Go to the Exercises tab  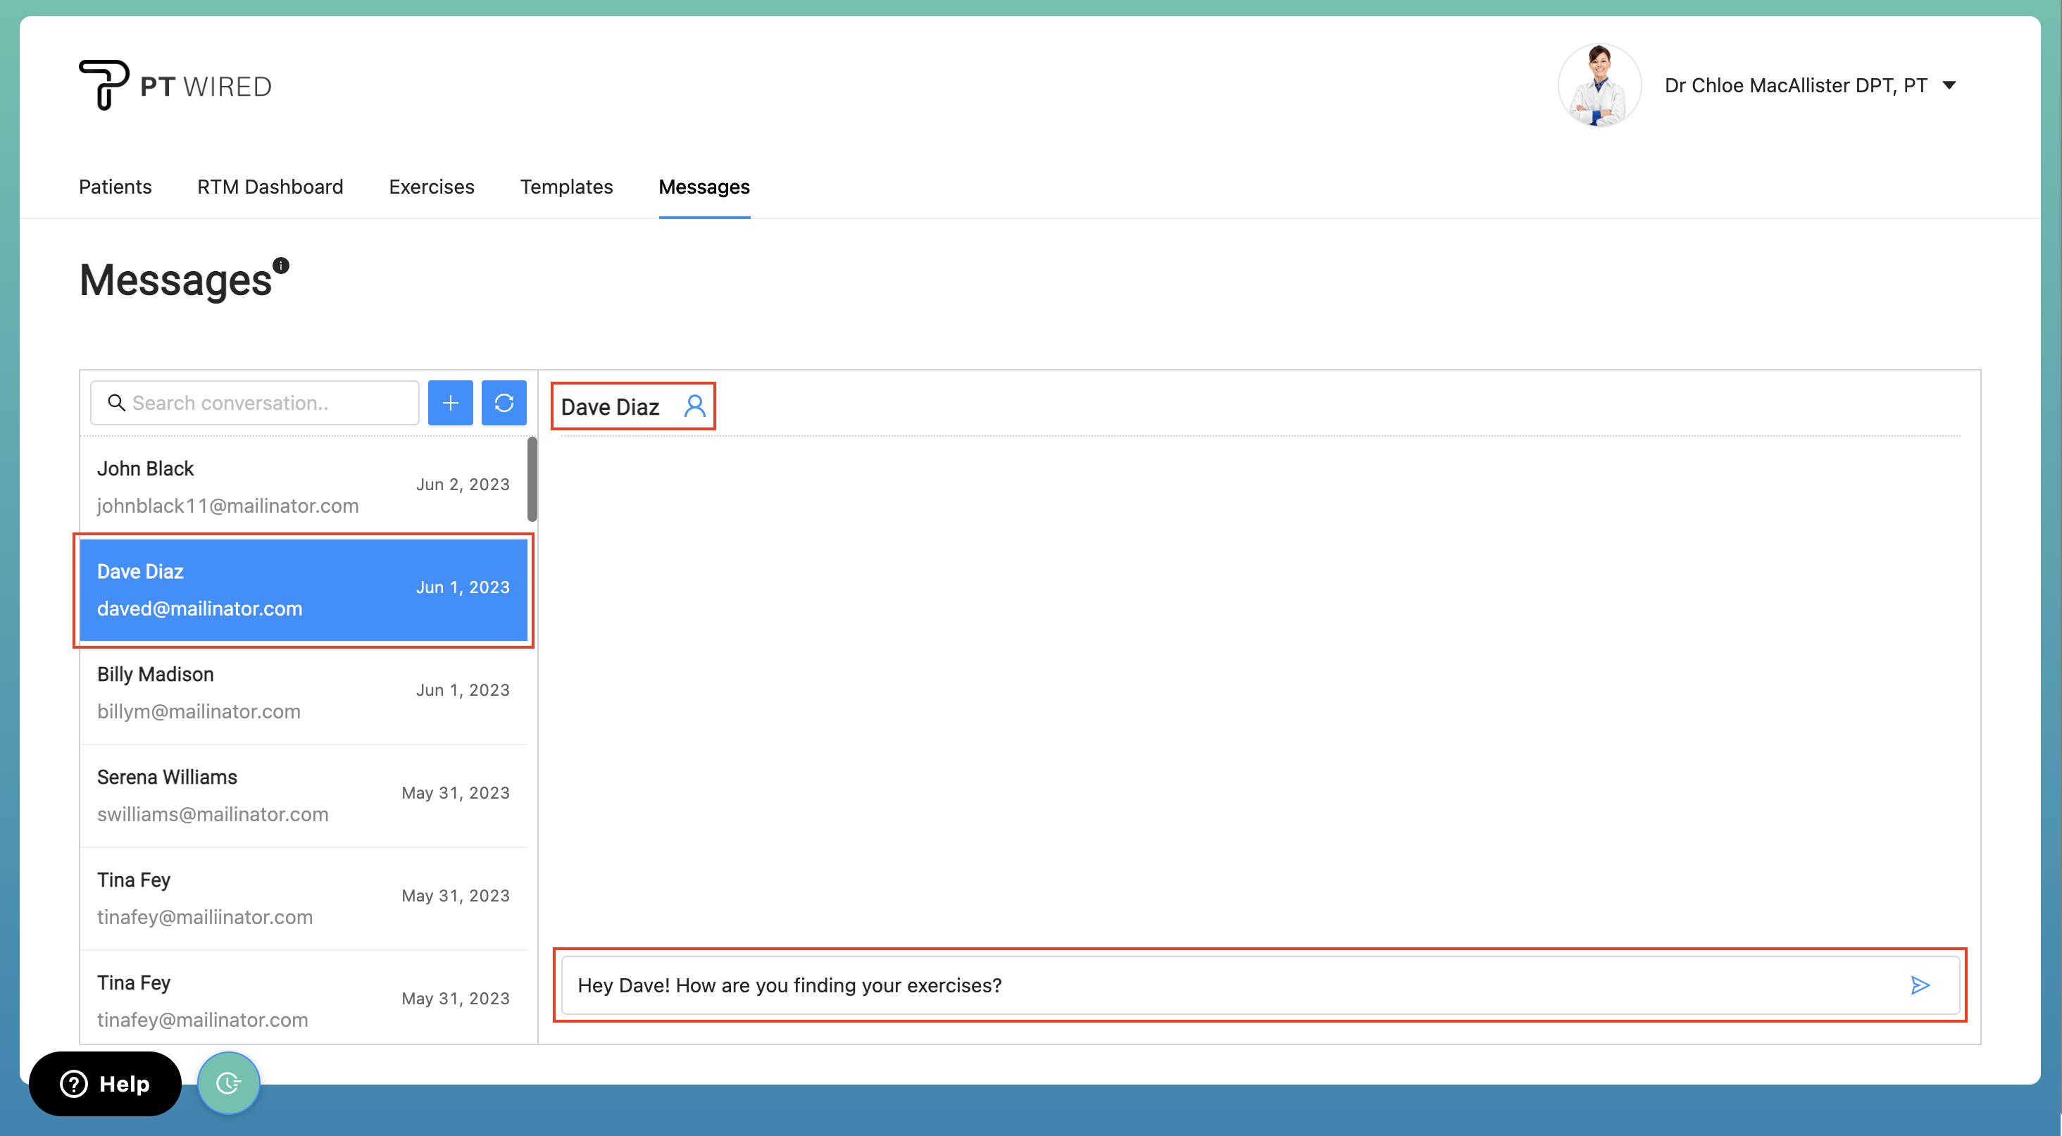[431, 187]
